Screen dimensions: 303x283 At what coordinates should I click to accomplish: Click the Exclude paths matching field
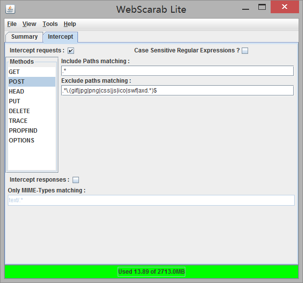[177, 90]
